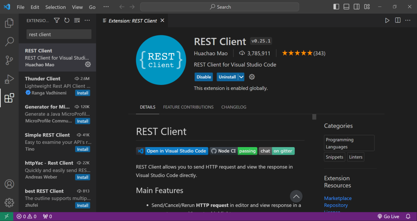Click the chat on gitter badge

pyautogui.click(x=277, y=151)
